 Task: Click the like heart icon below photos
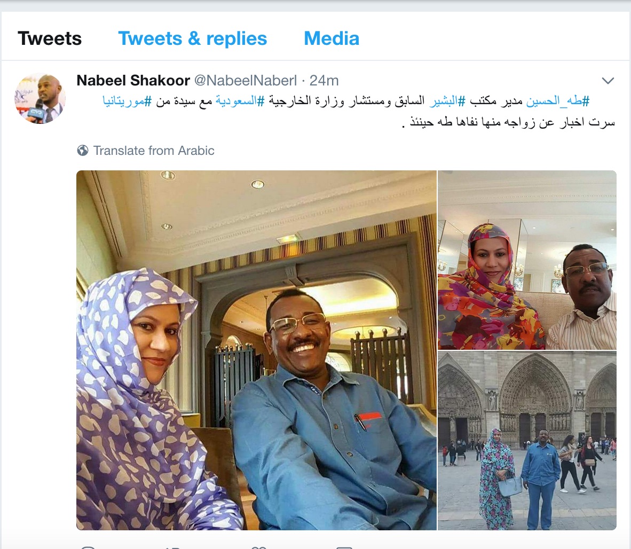259,548
